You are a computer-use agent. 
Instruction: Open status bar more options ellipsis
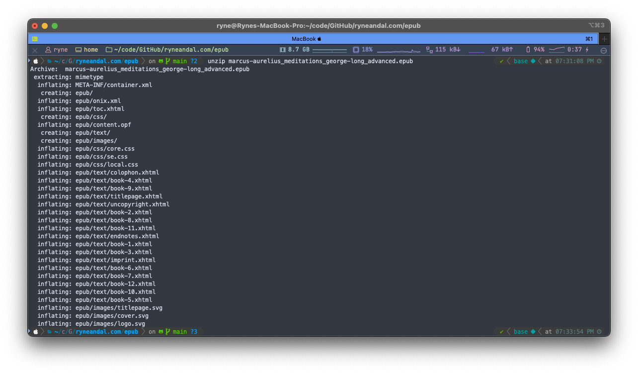[604, 50]
